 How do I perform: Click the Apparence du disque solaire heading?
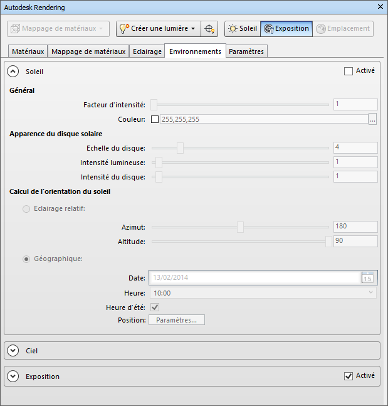click(x=56, y=134)
